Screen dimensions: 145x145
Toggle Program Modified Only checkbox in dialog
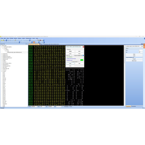coord(83,55)
